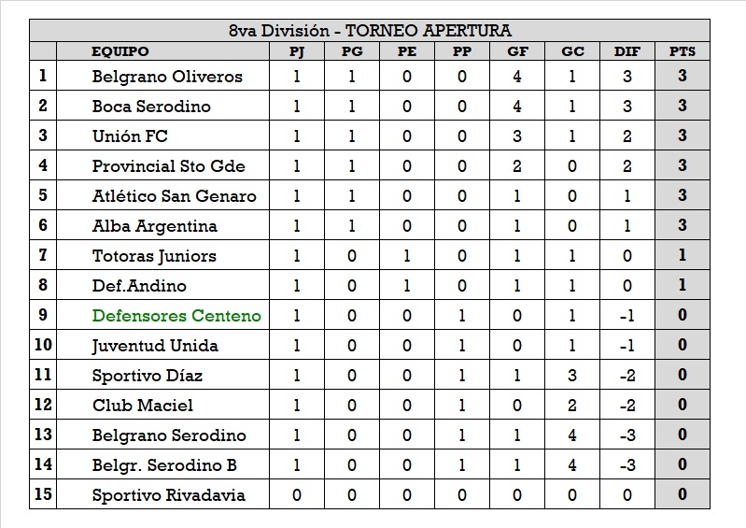Click the green Defensores Centeno team name
This screenshot has width=746, height=528.
(x=176, y=316)
